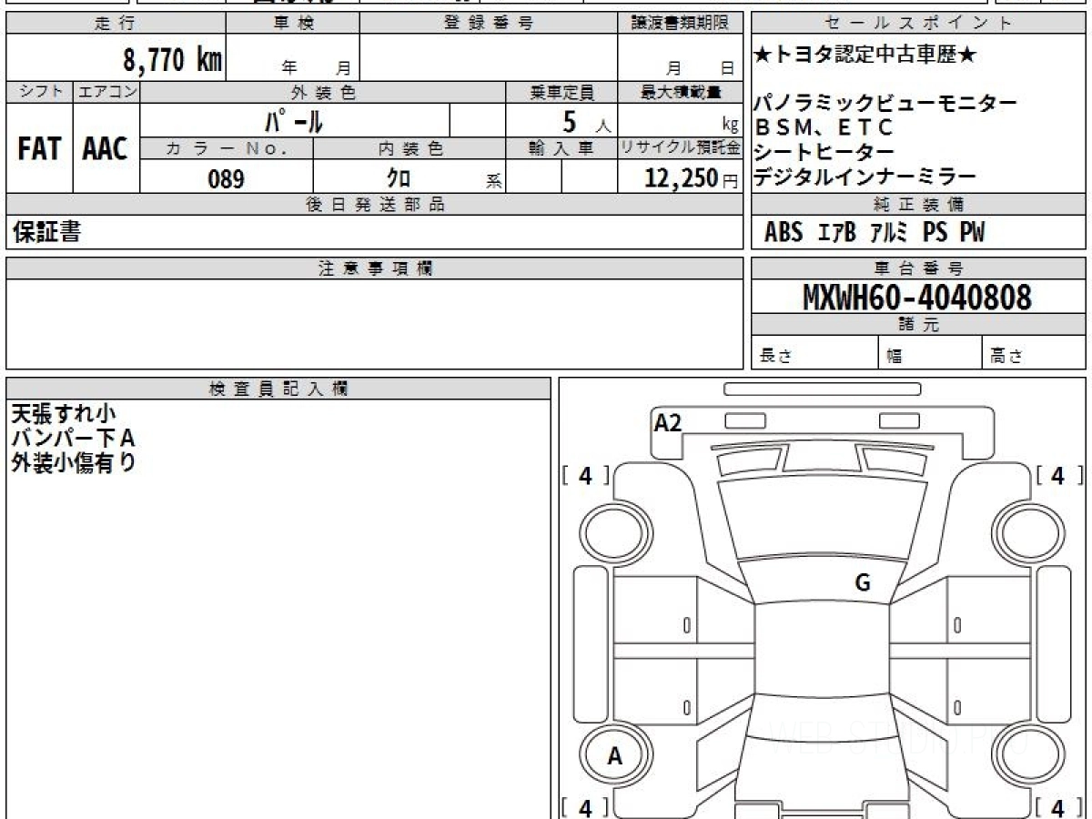Screen dimensions: 1092x819
Task: Click the 幅 dimension cell
Action: tap(931, 353)
